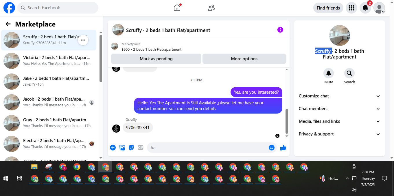394x196 pixels.
Task: Expand the Customize chat section
Action: click(340, 96)
